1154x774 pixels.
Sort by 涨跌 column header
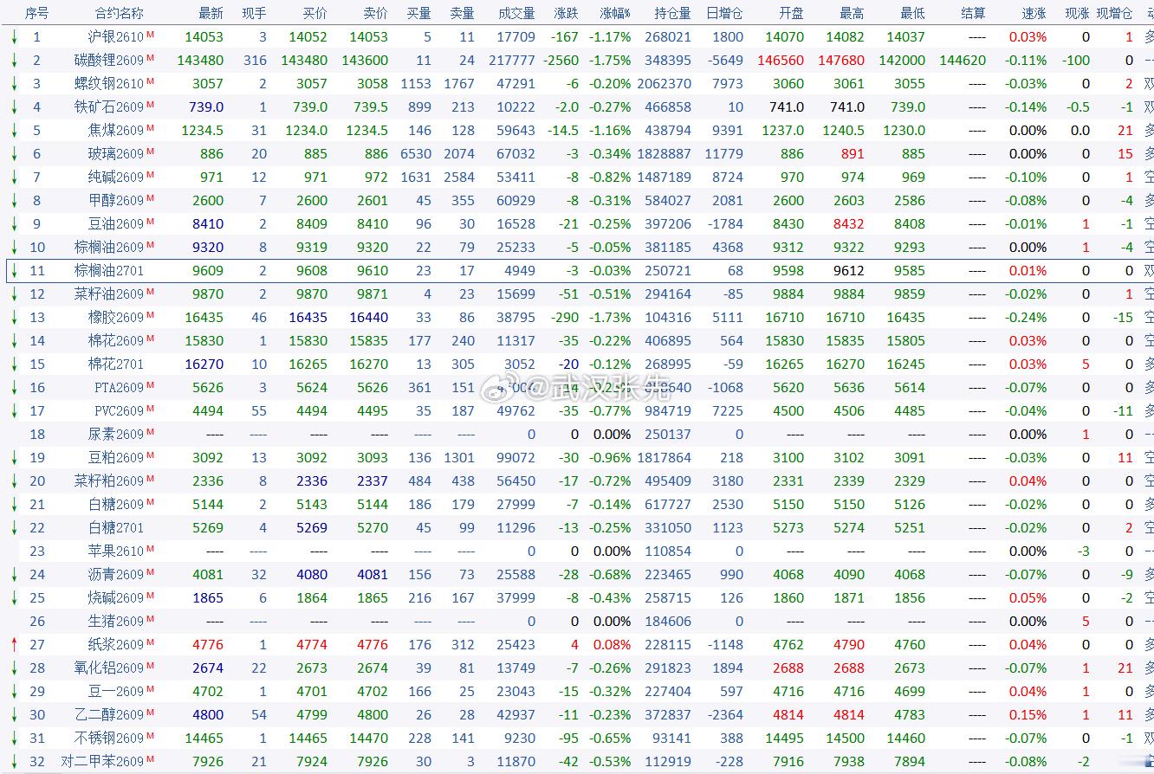[x=566, y=13]
